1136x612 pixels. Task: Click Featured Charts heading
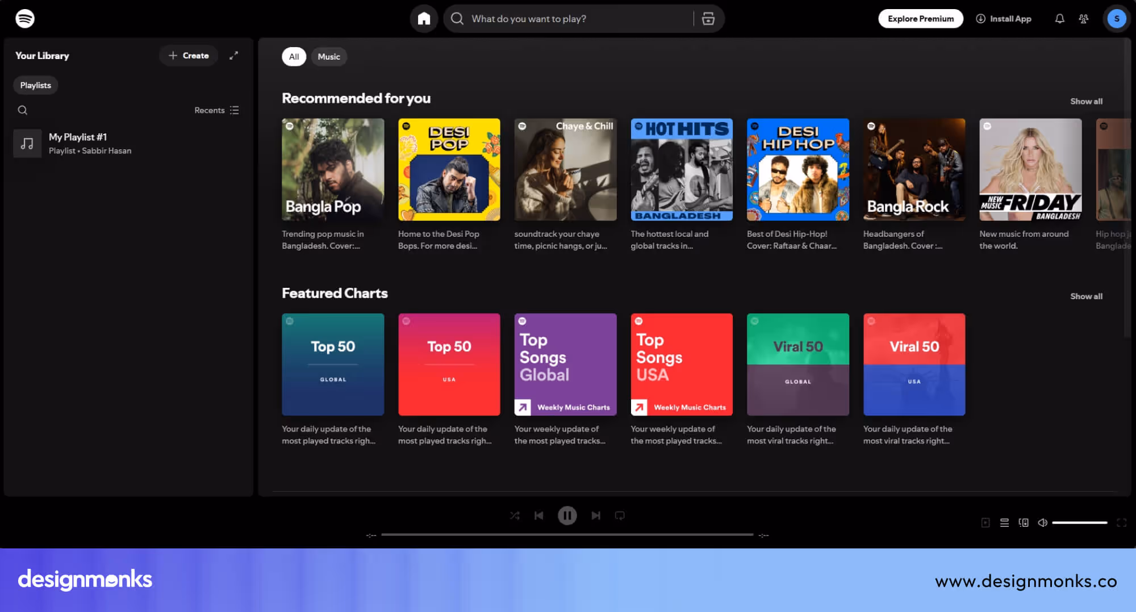pos(335,293)
